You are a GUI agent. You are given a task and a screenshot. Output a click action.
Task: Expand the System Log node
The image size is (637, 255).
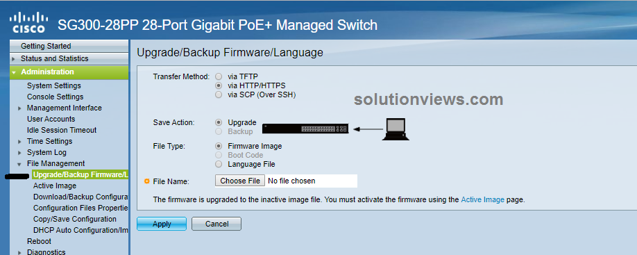[x=19, y=153]
